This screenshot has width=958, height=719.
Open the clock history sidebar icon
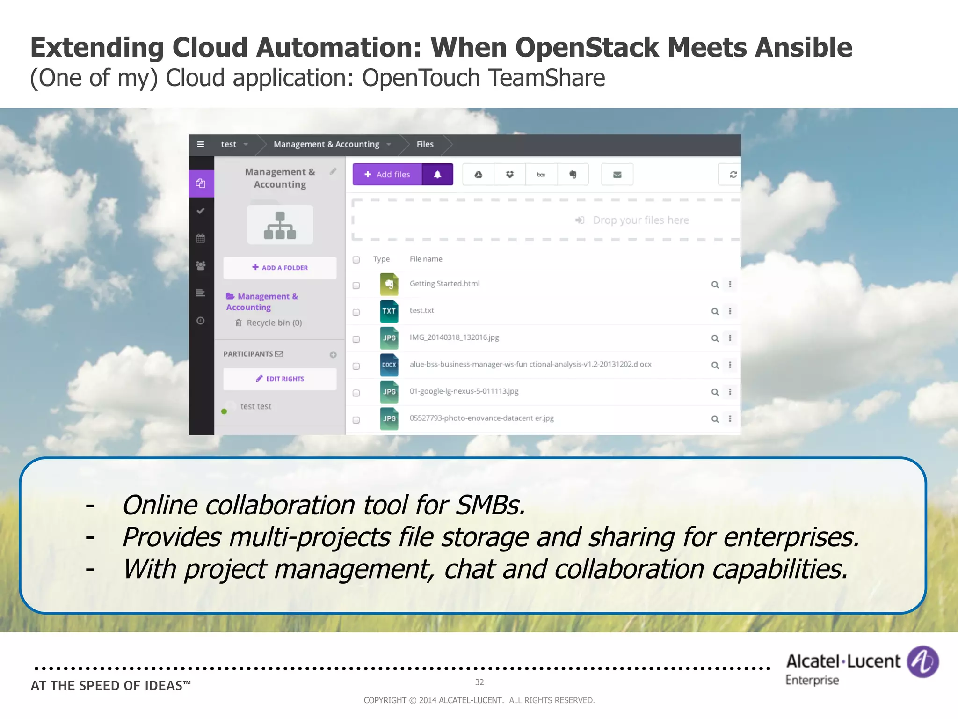(x=201, y=321)
